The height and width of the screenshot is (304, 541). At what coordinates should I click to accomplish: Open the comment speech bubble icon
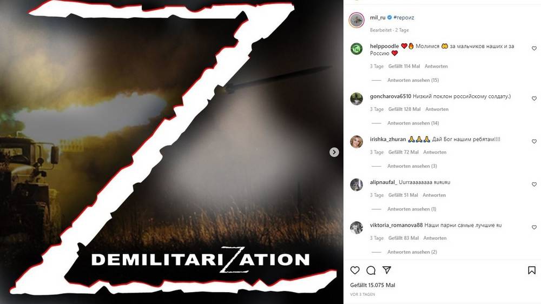coord(371,270)
